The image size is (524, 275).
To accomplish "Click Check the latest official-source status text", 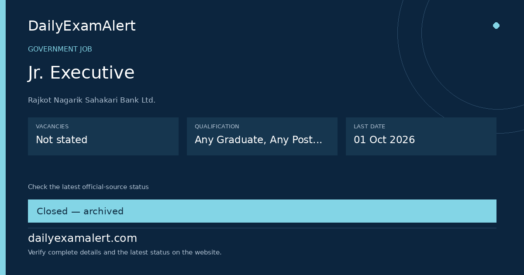I will tap(88, 187).
